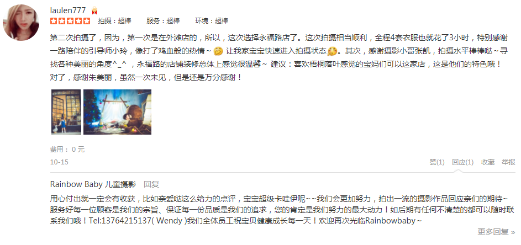The width and height of the screenshot is (521, 245).
Task: Click the laulen777 username link
Action: pos(68,10)
